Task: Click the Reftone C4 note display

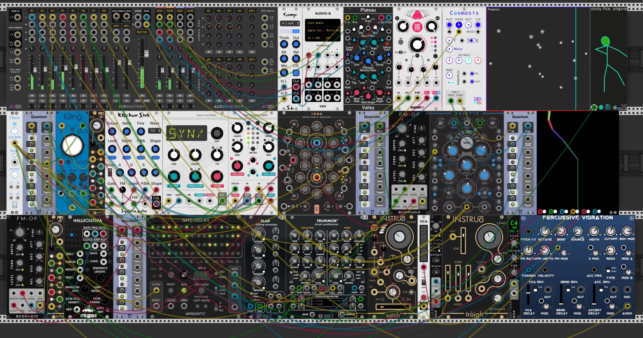Action: point(514,227)
